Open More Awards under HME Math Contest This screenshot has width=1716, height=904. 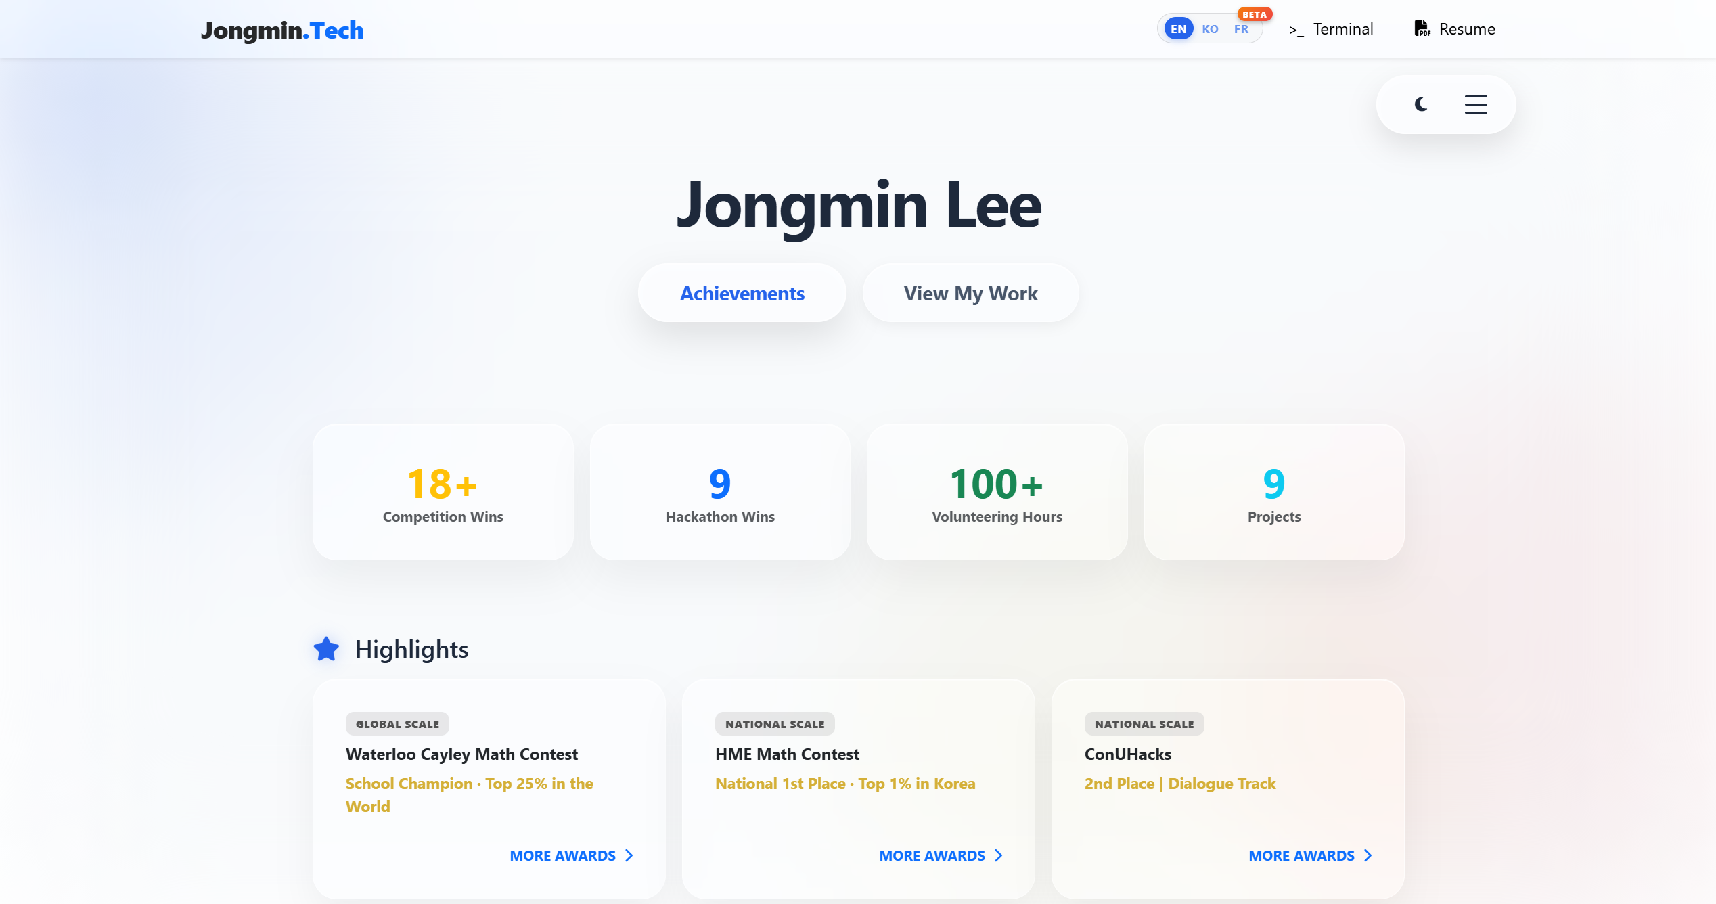(941, 855)
